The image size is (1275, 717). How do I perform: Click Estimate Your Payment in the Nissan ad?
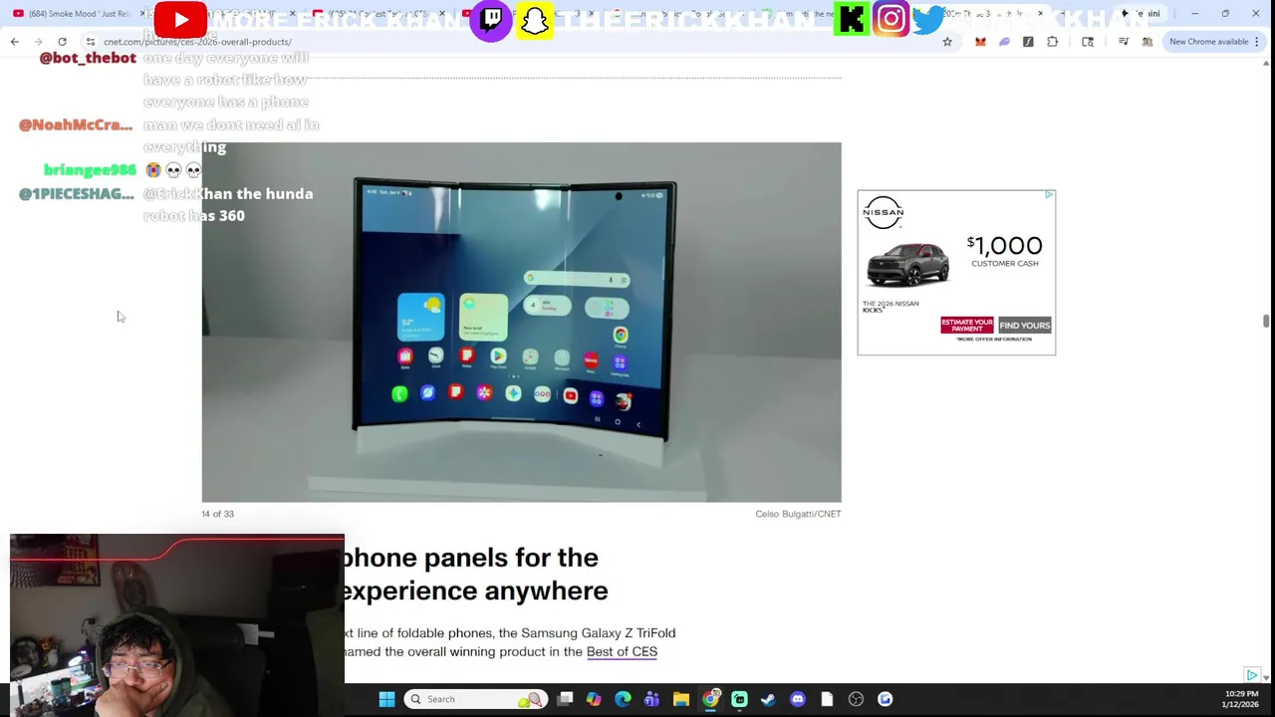click(x=966, y=325)
